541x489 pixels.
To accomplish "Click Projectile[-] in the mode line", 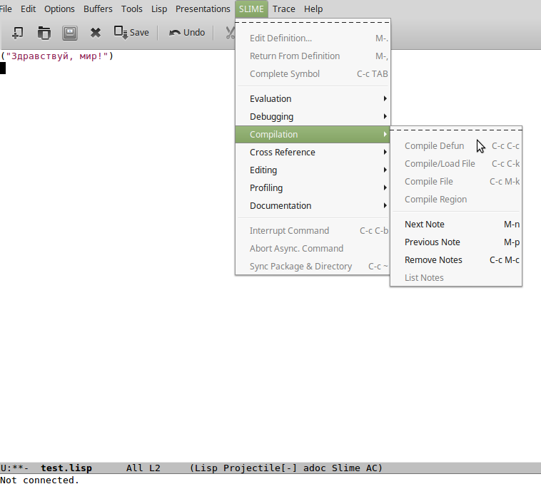I will tap(260, 468).
